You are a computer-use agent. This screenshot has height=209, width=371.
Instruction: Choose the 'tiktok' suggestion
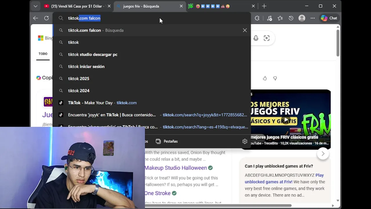152,42
